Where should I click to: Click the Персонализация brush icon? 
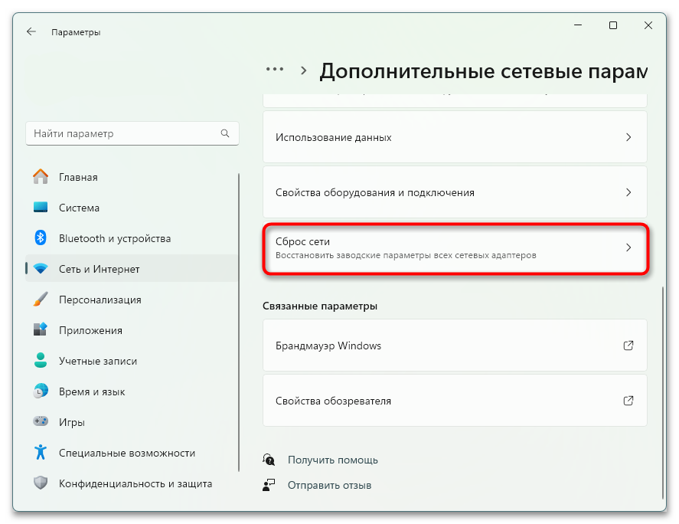[x=41, y=299]
